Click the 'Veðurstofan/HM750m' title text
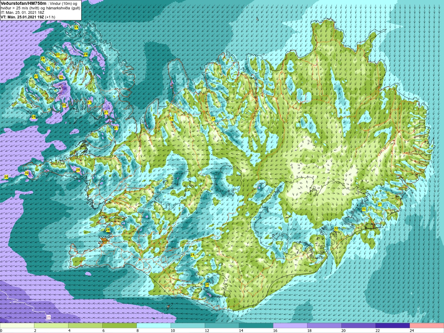The height and width of the screenshot is (333, 444). click(24, 3)
